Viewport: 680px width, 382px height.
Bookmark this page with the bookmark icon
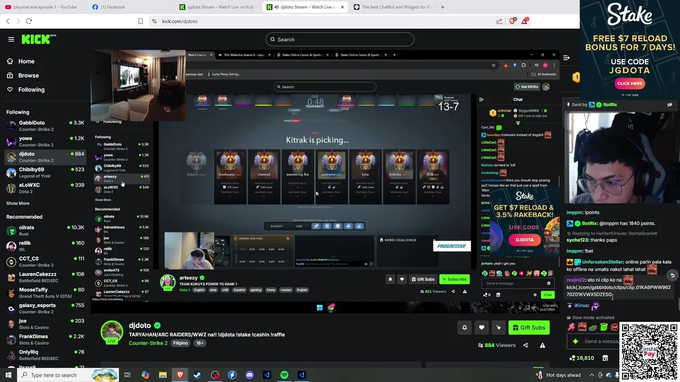140,21
